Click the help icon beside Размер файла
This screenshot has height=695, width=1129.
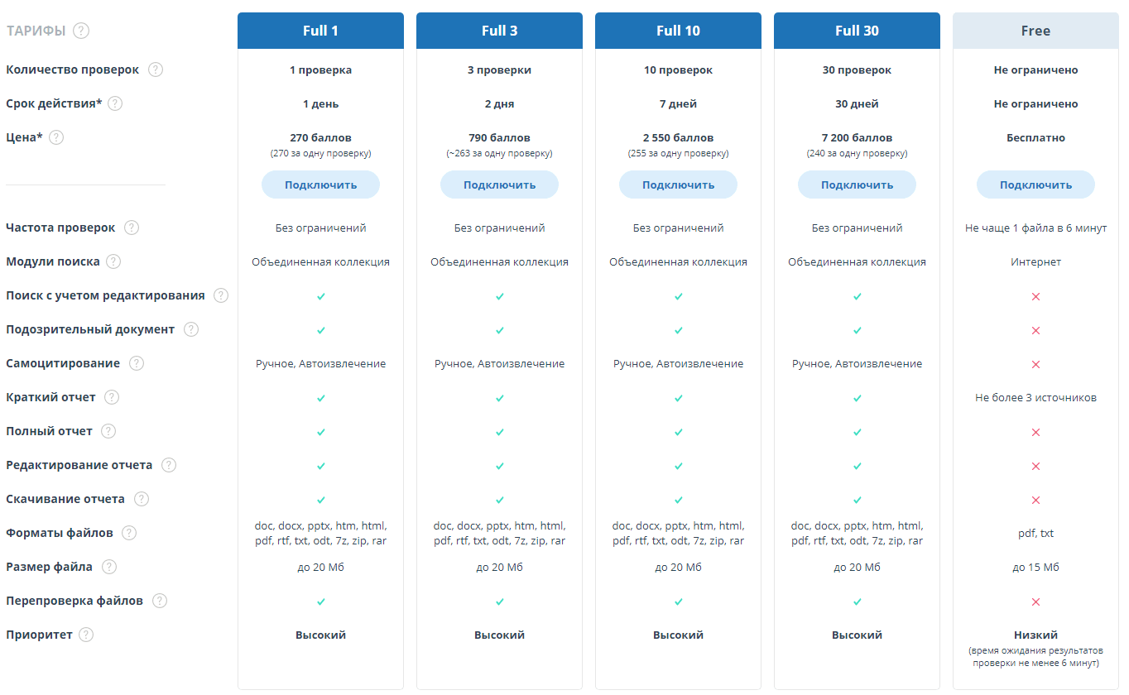pyautogui.click(x=109, y=567)
